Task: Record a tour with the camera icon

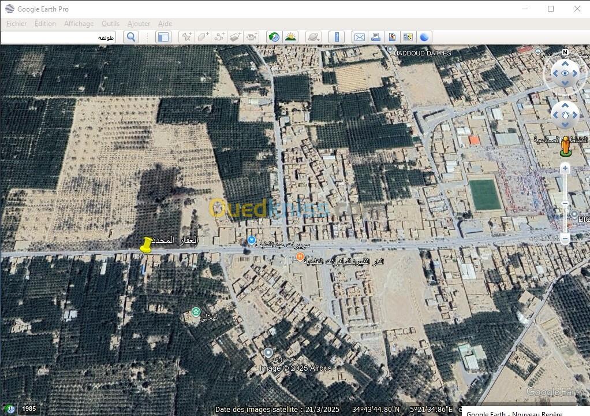Action: pos(252,37)
